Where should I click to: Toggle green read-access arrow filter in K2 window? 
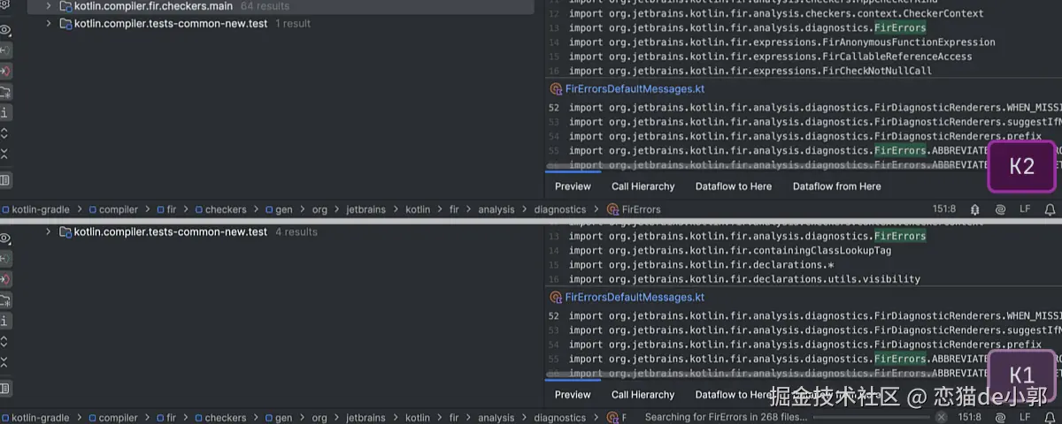tap(5, 50)
